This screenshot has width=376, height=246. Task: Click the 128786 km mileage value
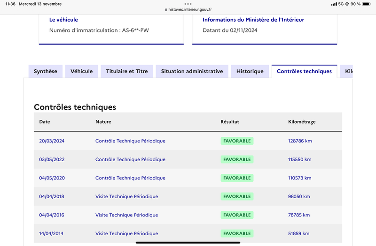point(300,141)
